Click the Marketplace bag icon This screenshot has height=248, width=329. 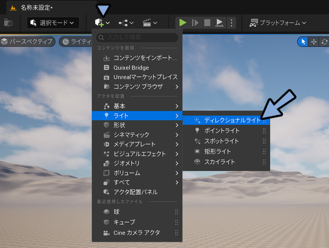click(106, 77)
